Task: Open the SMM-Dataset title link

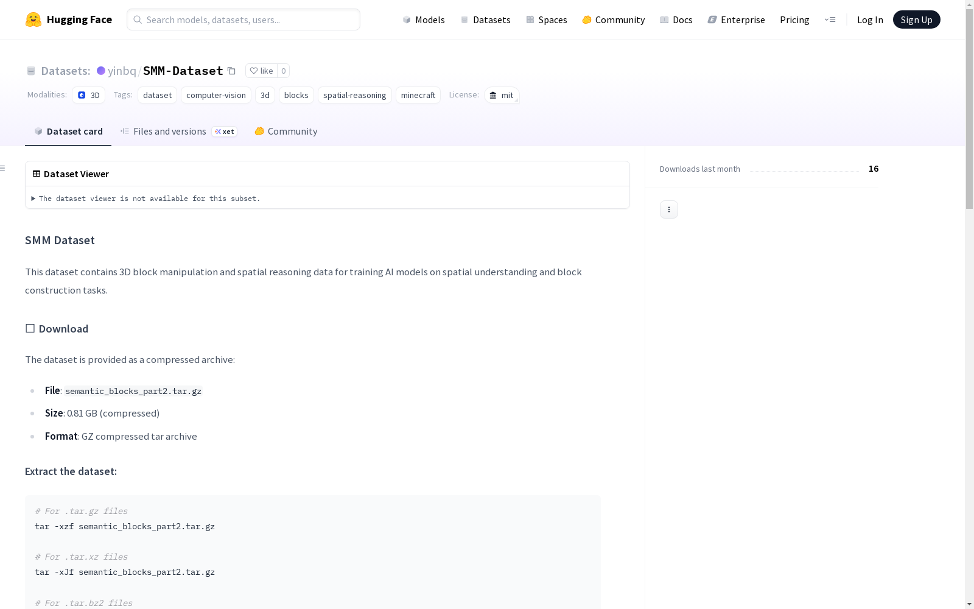Action: 183,71
